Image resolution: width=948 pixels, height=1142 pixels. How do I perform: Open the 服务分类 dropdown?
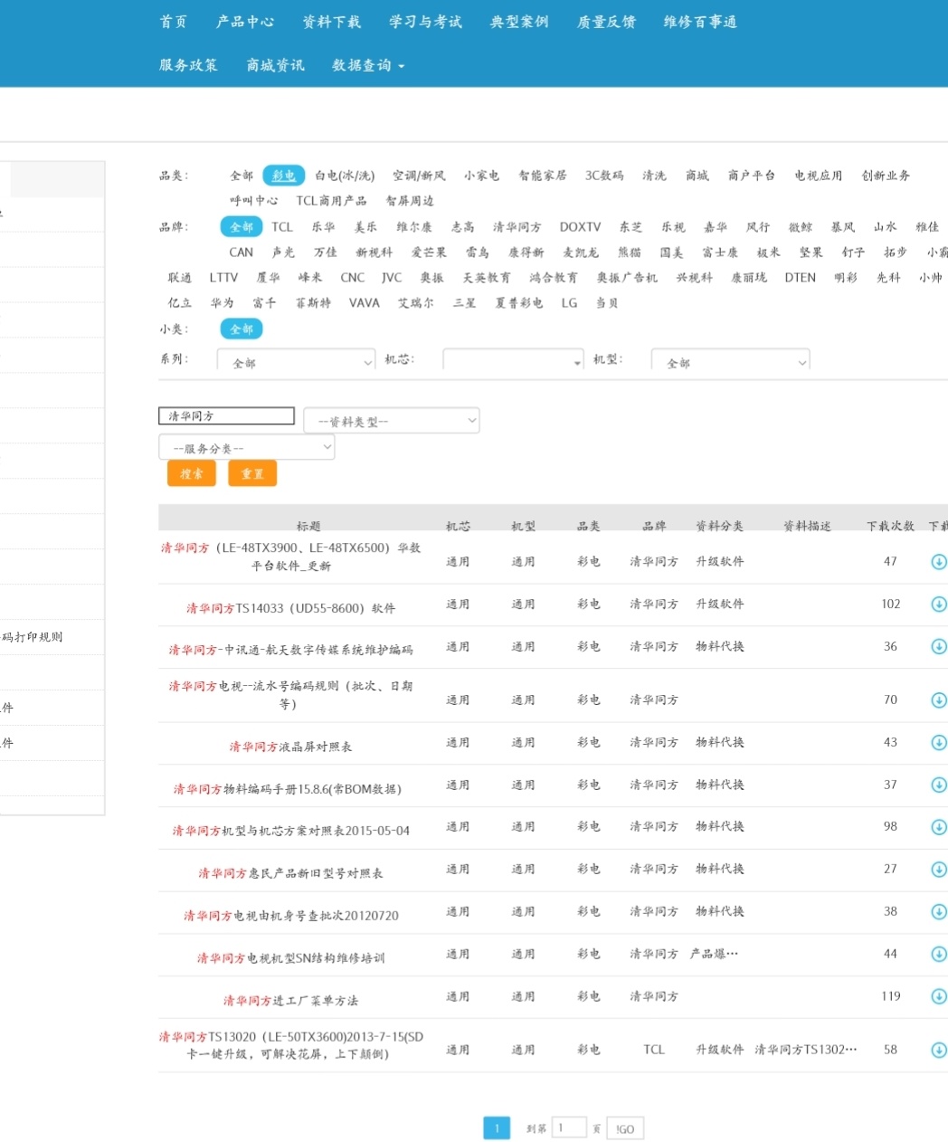[246, 448]
